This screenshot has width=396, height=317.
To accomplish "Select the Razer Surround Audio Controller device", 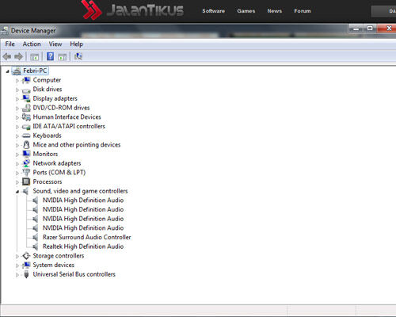I will pyautogui.click(x=86, y=237).
